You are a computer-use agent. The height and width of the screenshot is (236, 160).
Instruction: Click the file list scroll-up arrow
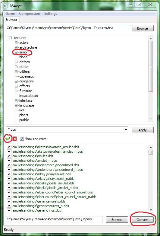pos(151,147)
